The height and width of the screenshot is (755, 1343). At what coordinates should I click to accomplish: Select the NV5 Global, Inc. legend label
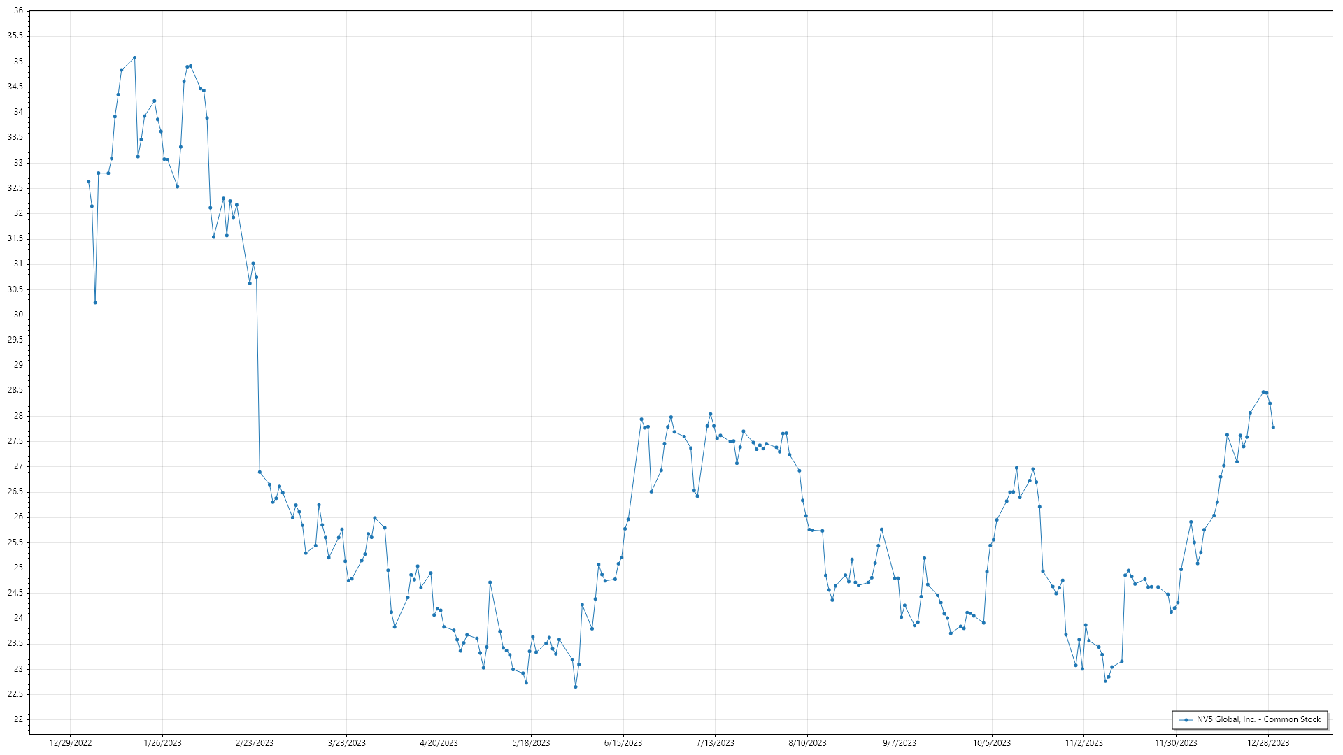coord(1258,719)
